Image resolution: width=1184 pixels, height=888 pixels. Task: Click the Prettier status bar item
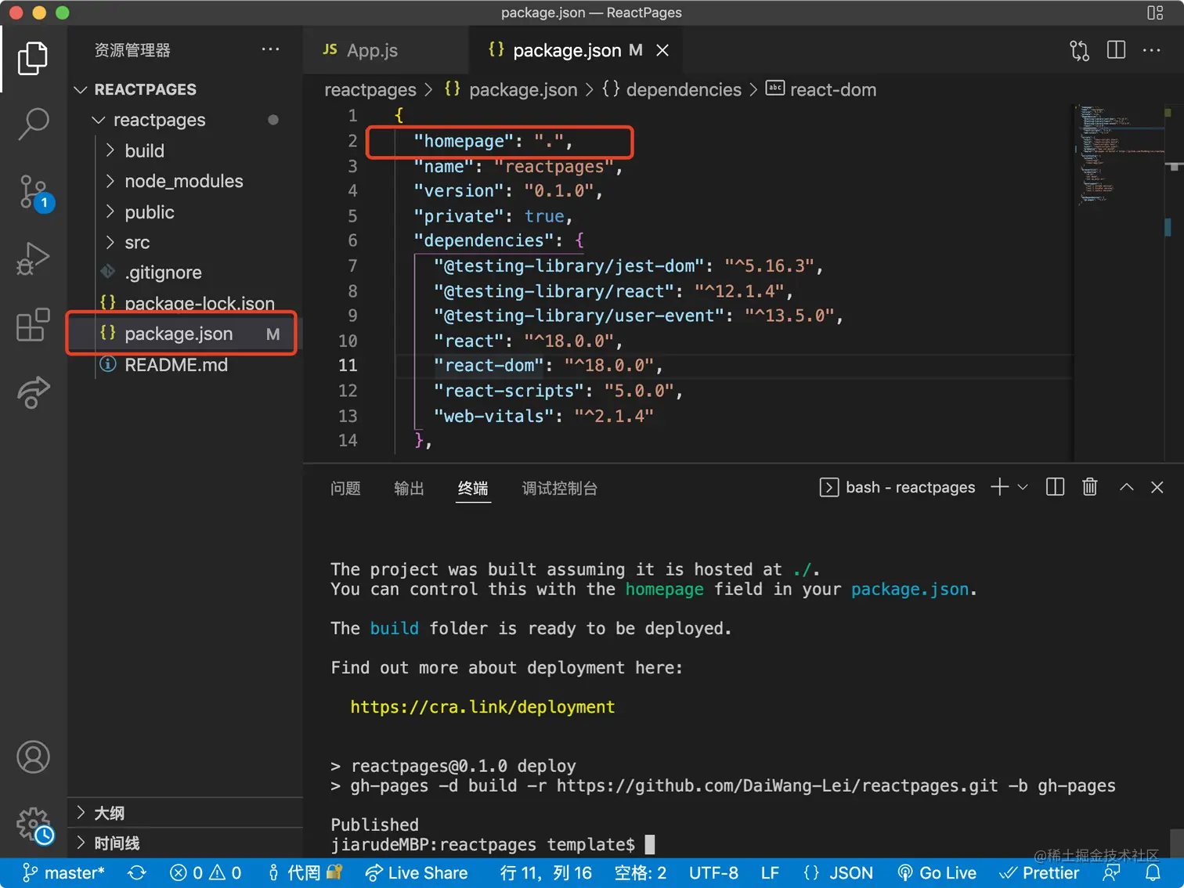[x=1039, y=873]
